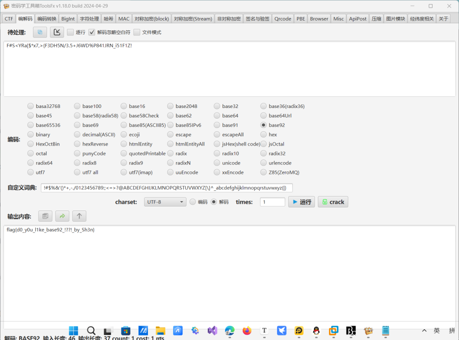Click the crack button
The width and height of the screenshot is (459, 340).
333,202
